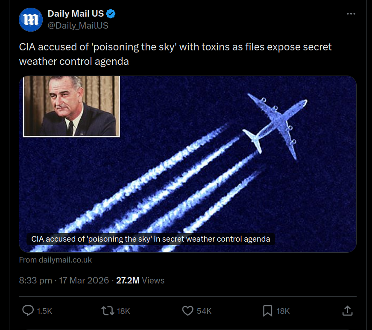The width and height of the screenshot is (372, 330).
Task: Click the inset portrait photo in the card
Action: (x=71, y=106)
